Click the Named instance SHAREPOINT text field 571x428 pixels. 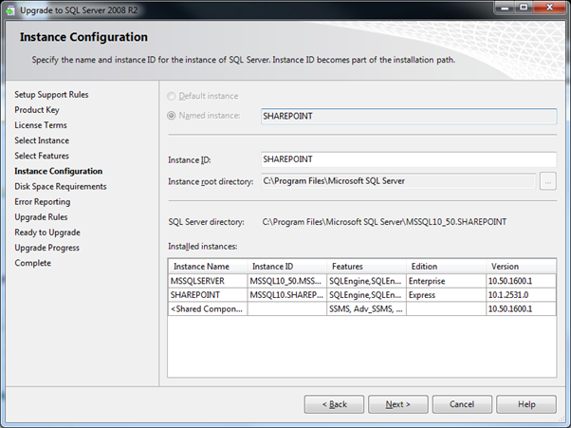pos(409,116)
